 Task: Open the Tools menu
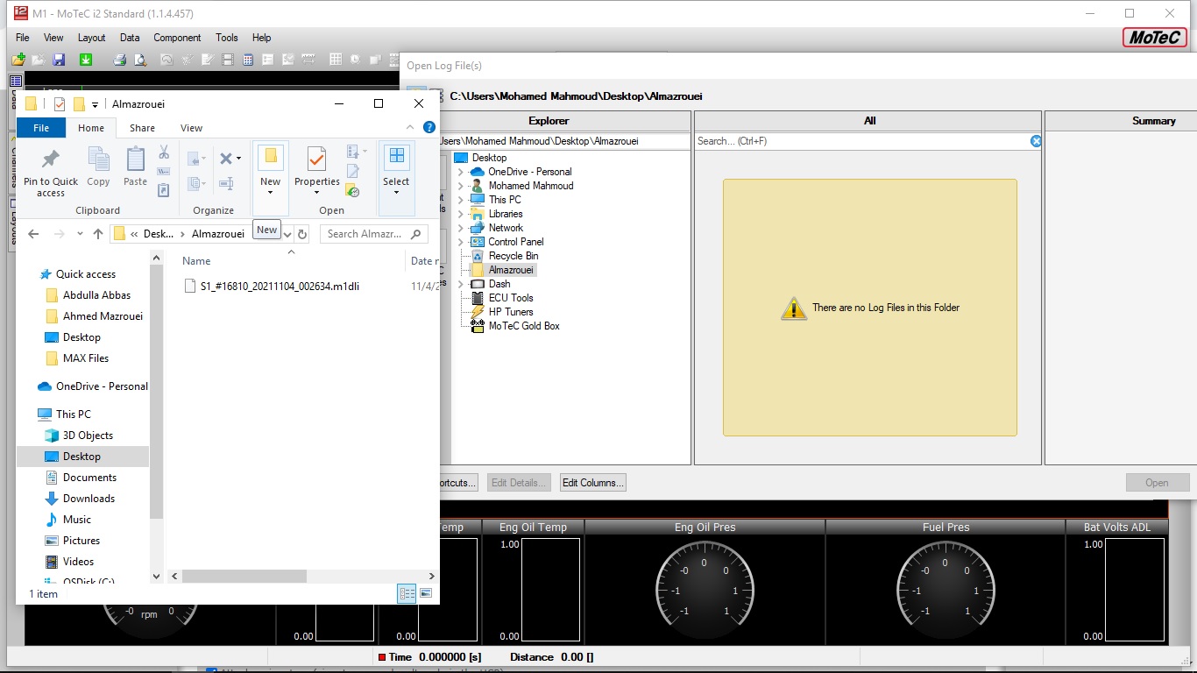[227, 38]
